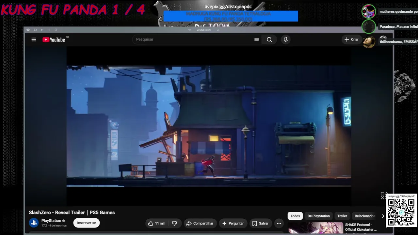The image size is (418, 235).
Task: Open site settings icon beside youtube.com
Action: tap(218, 30)
